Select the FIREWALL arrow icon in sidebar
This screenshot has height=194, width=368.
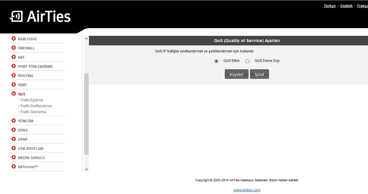click(14, 48)
